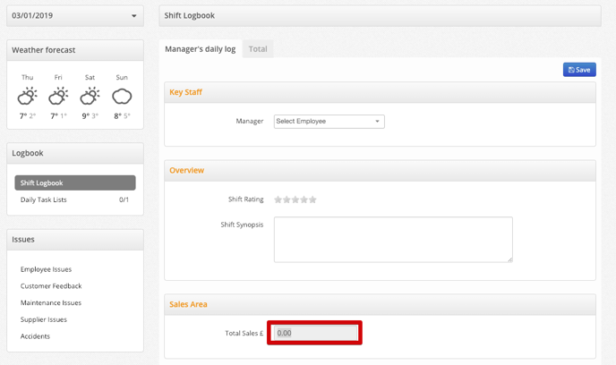The image size is (616, 365).
Task: Switch to the Total tab
Action: [x=258, y=49]
